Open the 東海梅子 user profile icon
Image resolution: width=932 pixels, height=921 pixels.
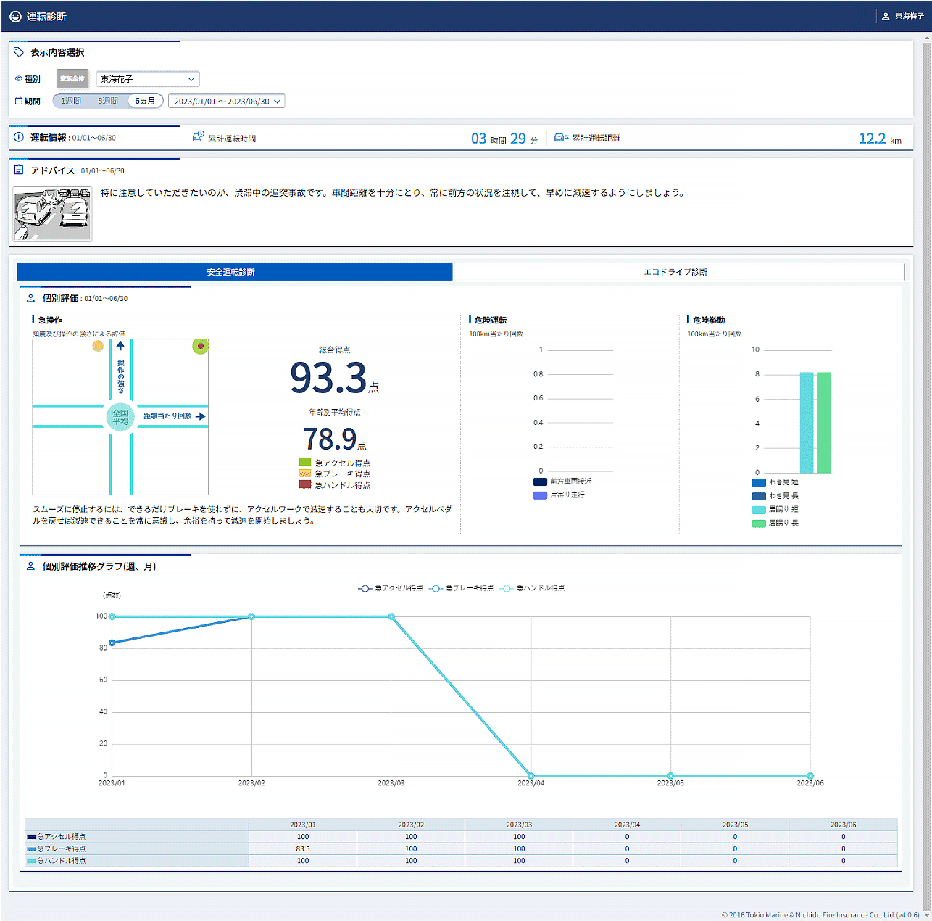tap(886, 16)
